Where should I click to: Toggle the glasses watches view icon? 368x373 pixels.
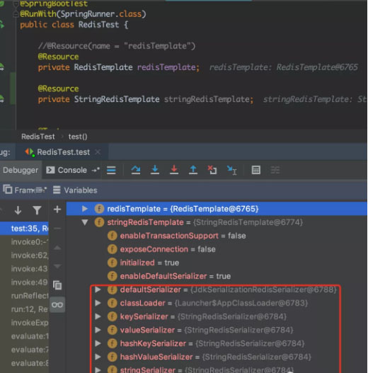point(57,305)
